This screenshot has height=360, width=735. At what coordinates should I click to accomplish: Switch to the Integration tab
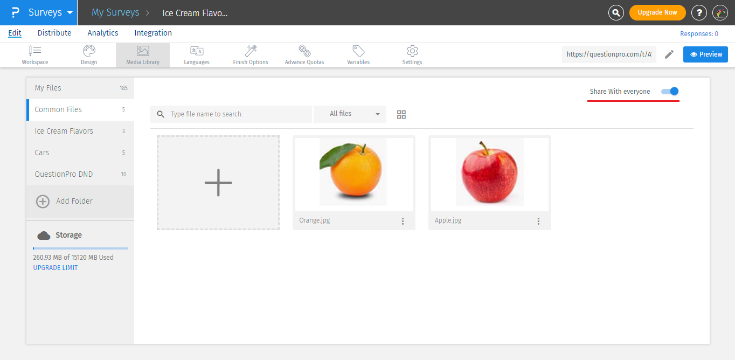coord(153,33)
